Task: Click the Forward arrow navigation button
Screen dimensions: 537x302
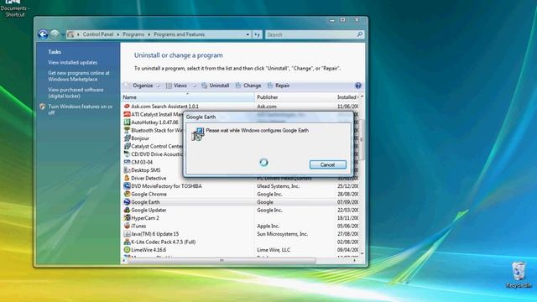Action: [x=55, y=34]
